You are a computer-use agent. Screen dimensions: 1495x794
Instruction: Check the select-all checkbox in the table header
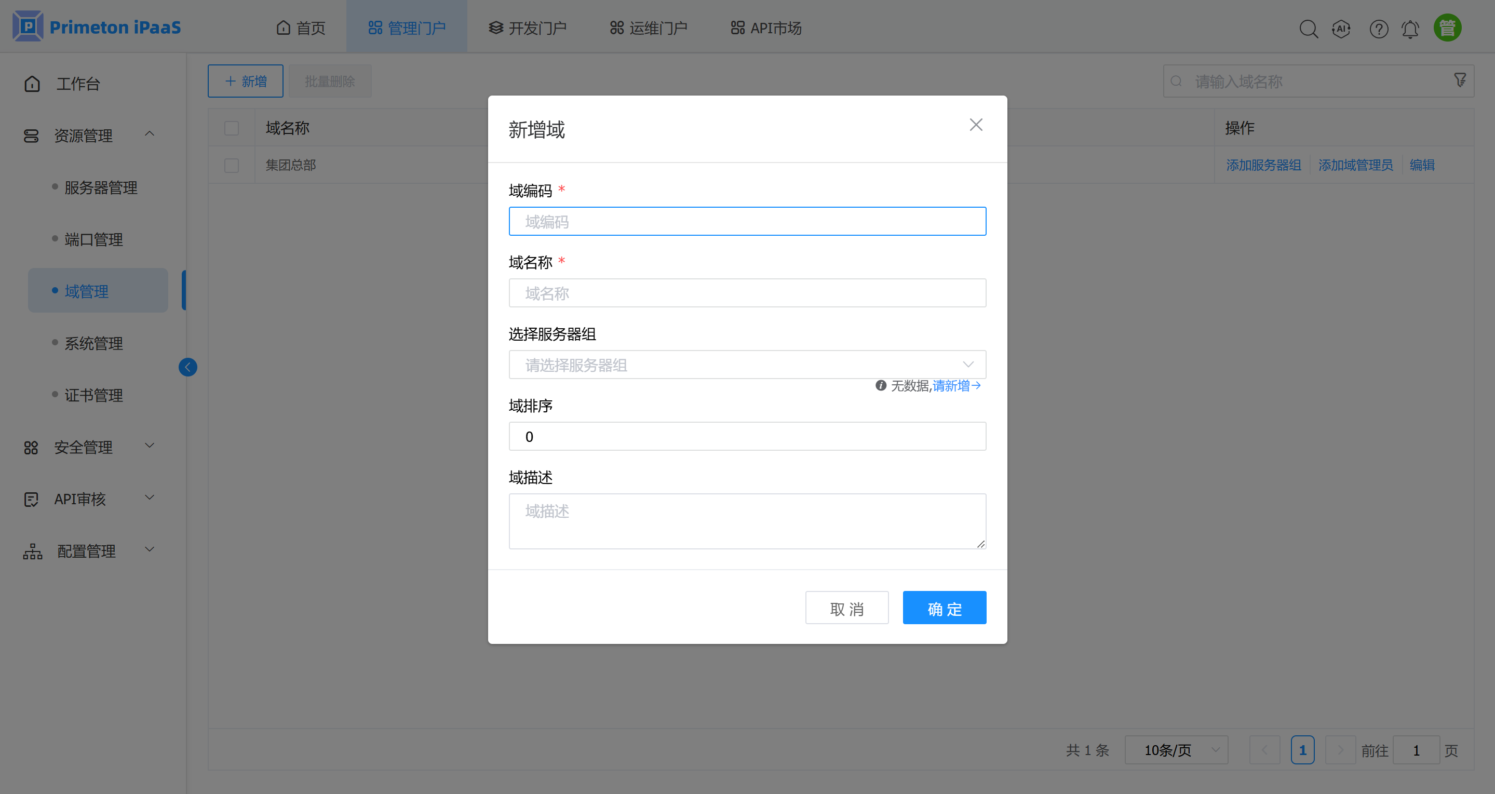point(232,127)
